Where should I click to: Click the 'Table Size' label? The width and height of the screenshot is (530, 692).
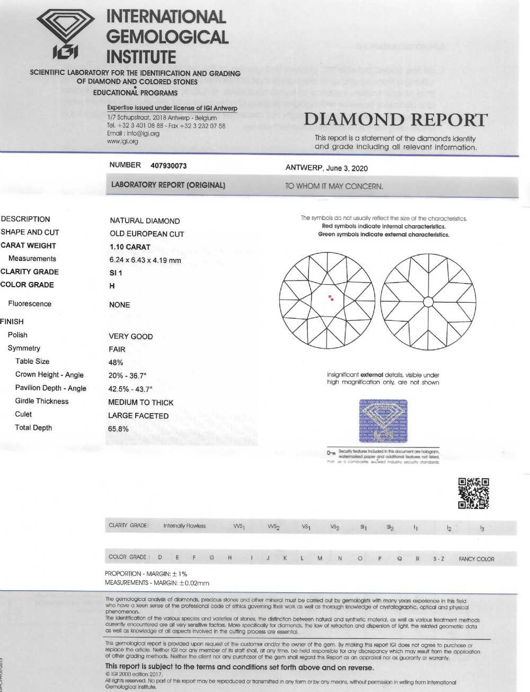(x=32, y=361)
